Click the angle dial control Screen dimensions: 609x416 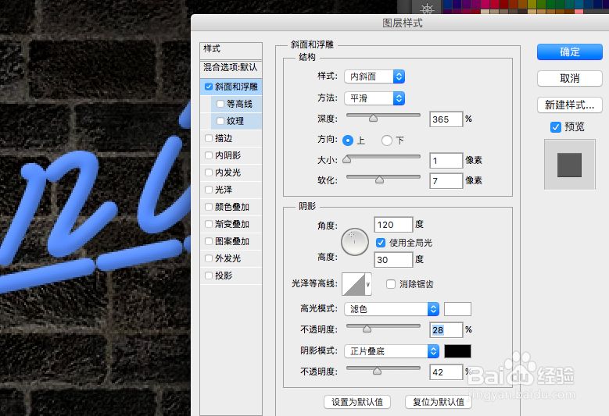point(355,242)
